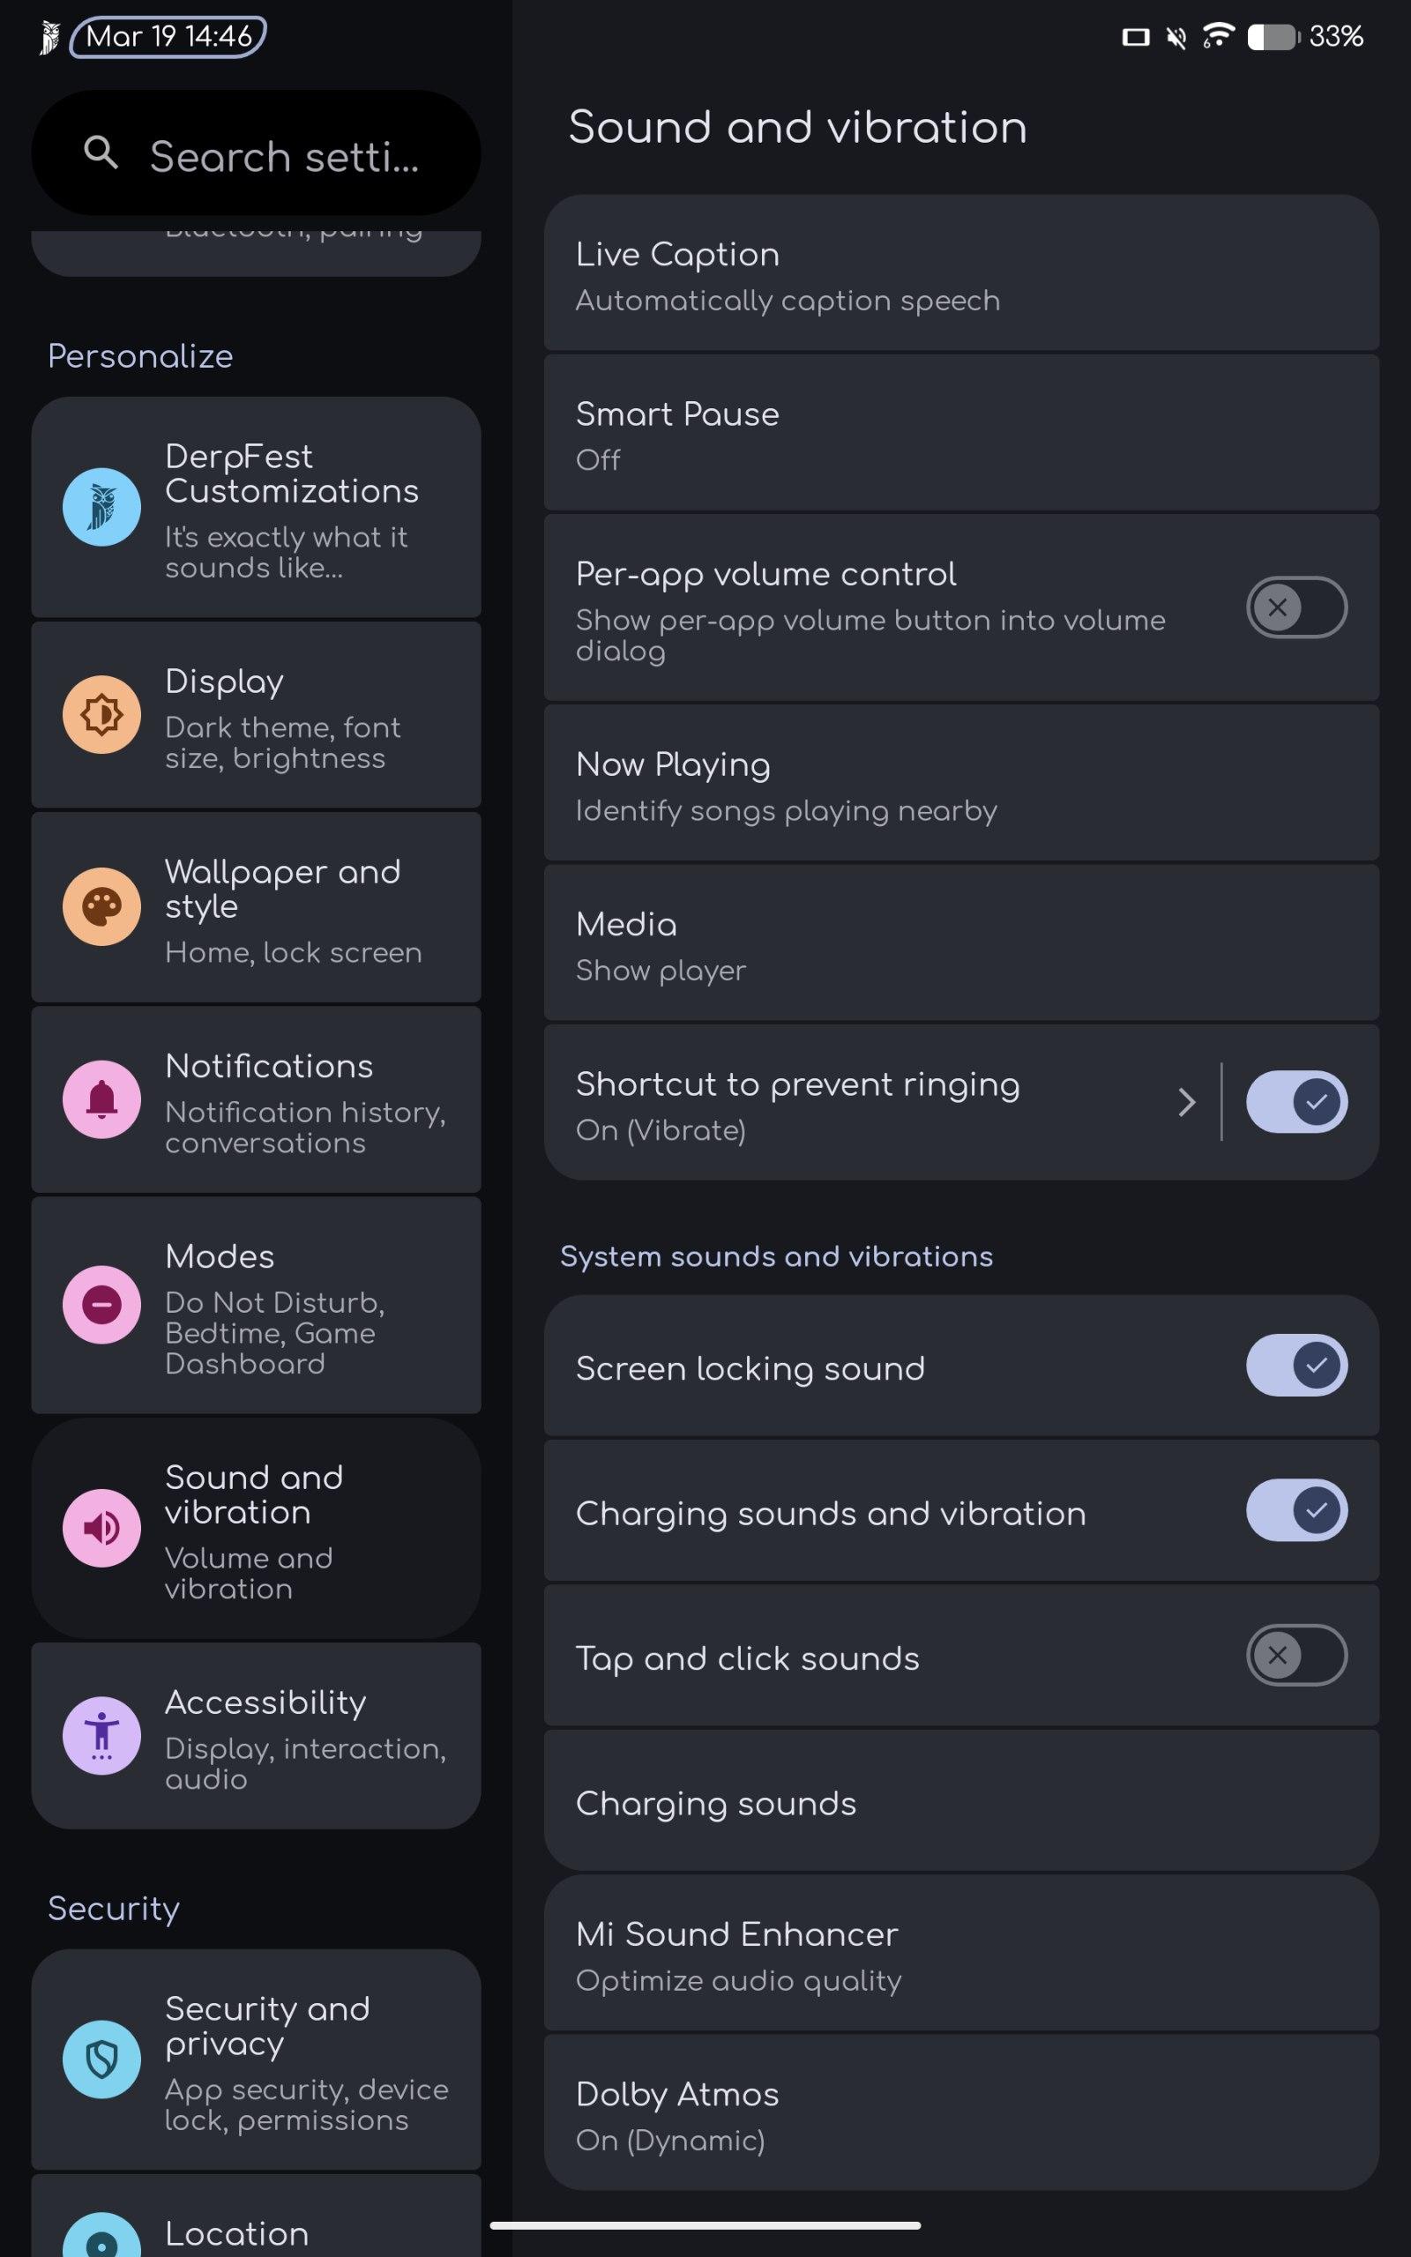Image resolution: width=1411 pixels, height=2257 pixels.
Task: Tap the Sound and vibration speaker icon
Action: pyautogui.click(x=101, y=1528)
